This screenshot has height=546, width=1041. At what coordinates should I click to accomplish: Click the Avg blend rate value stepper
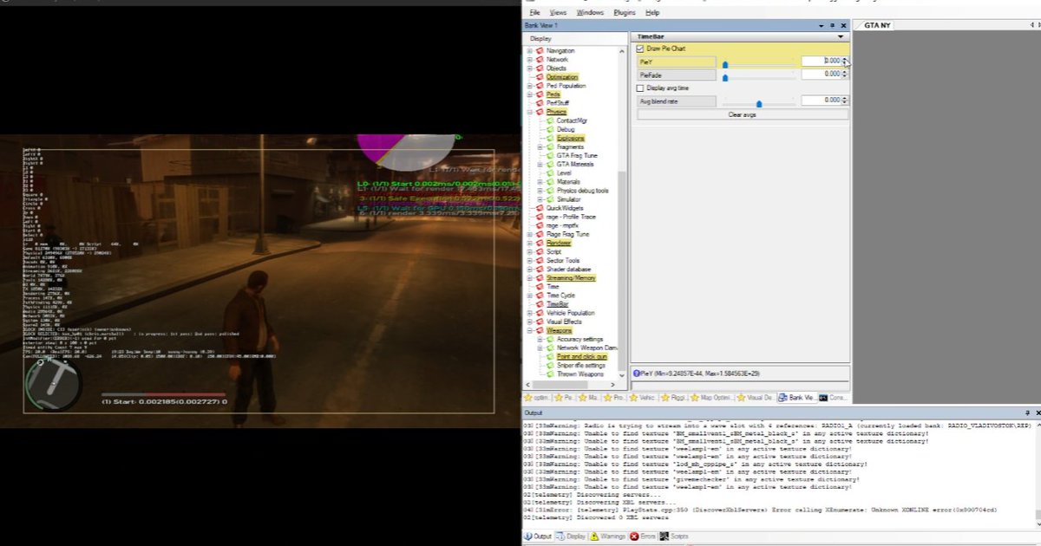tap(845, 101)
